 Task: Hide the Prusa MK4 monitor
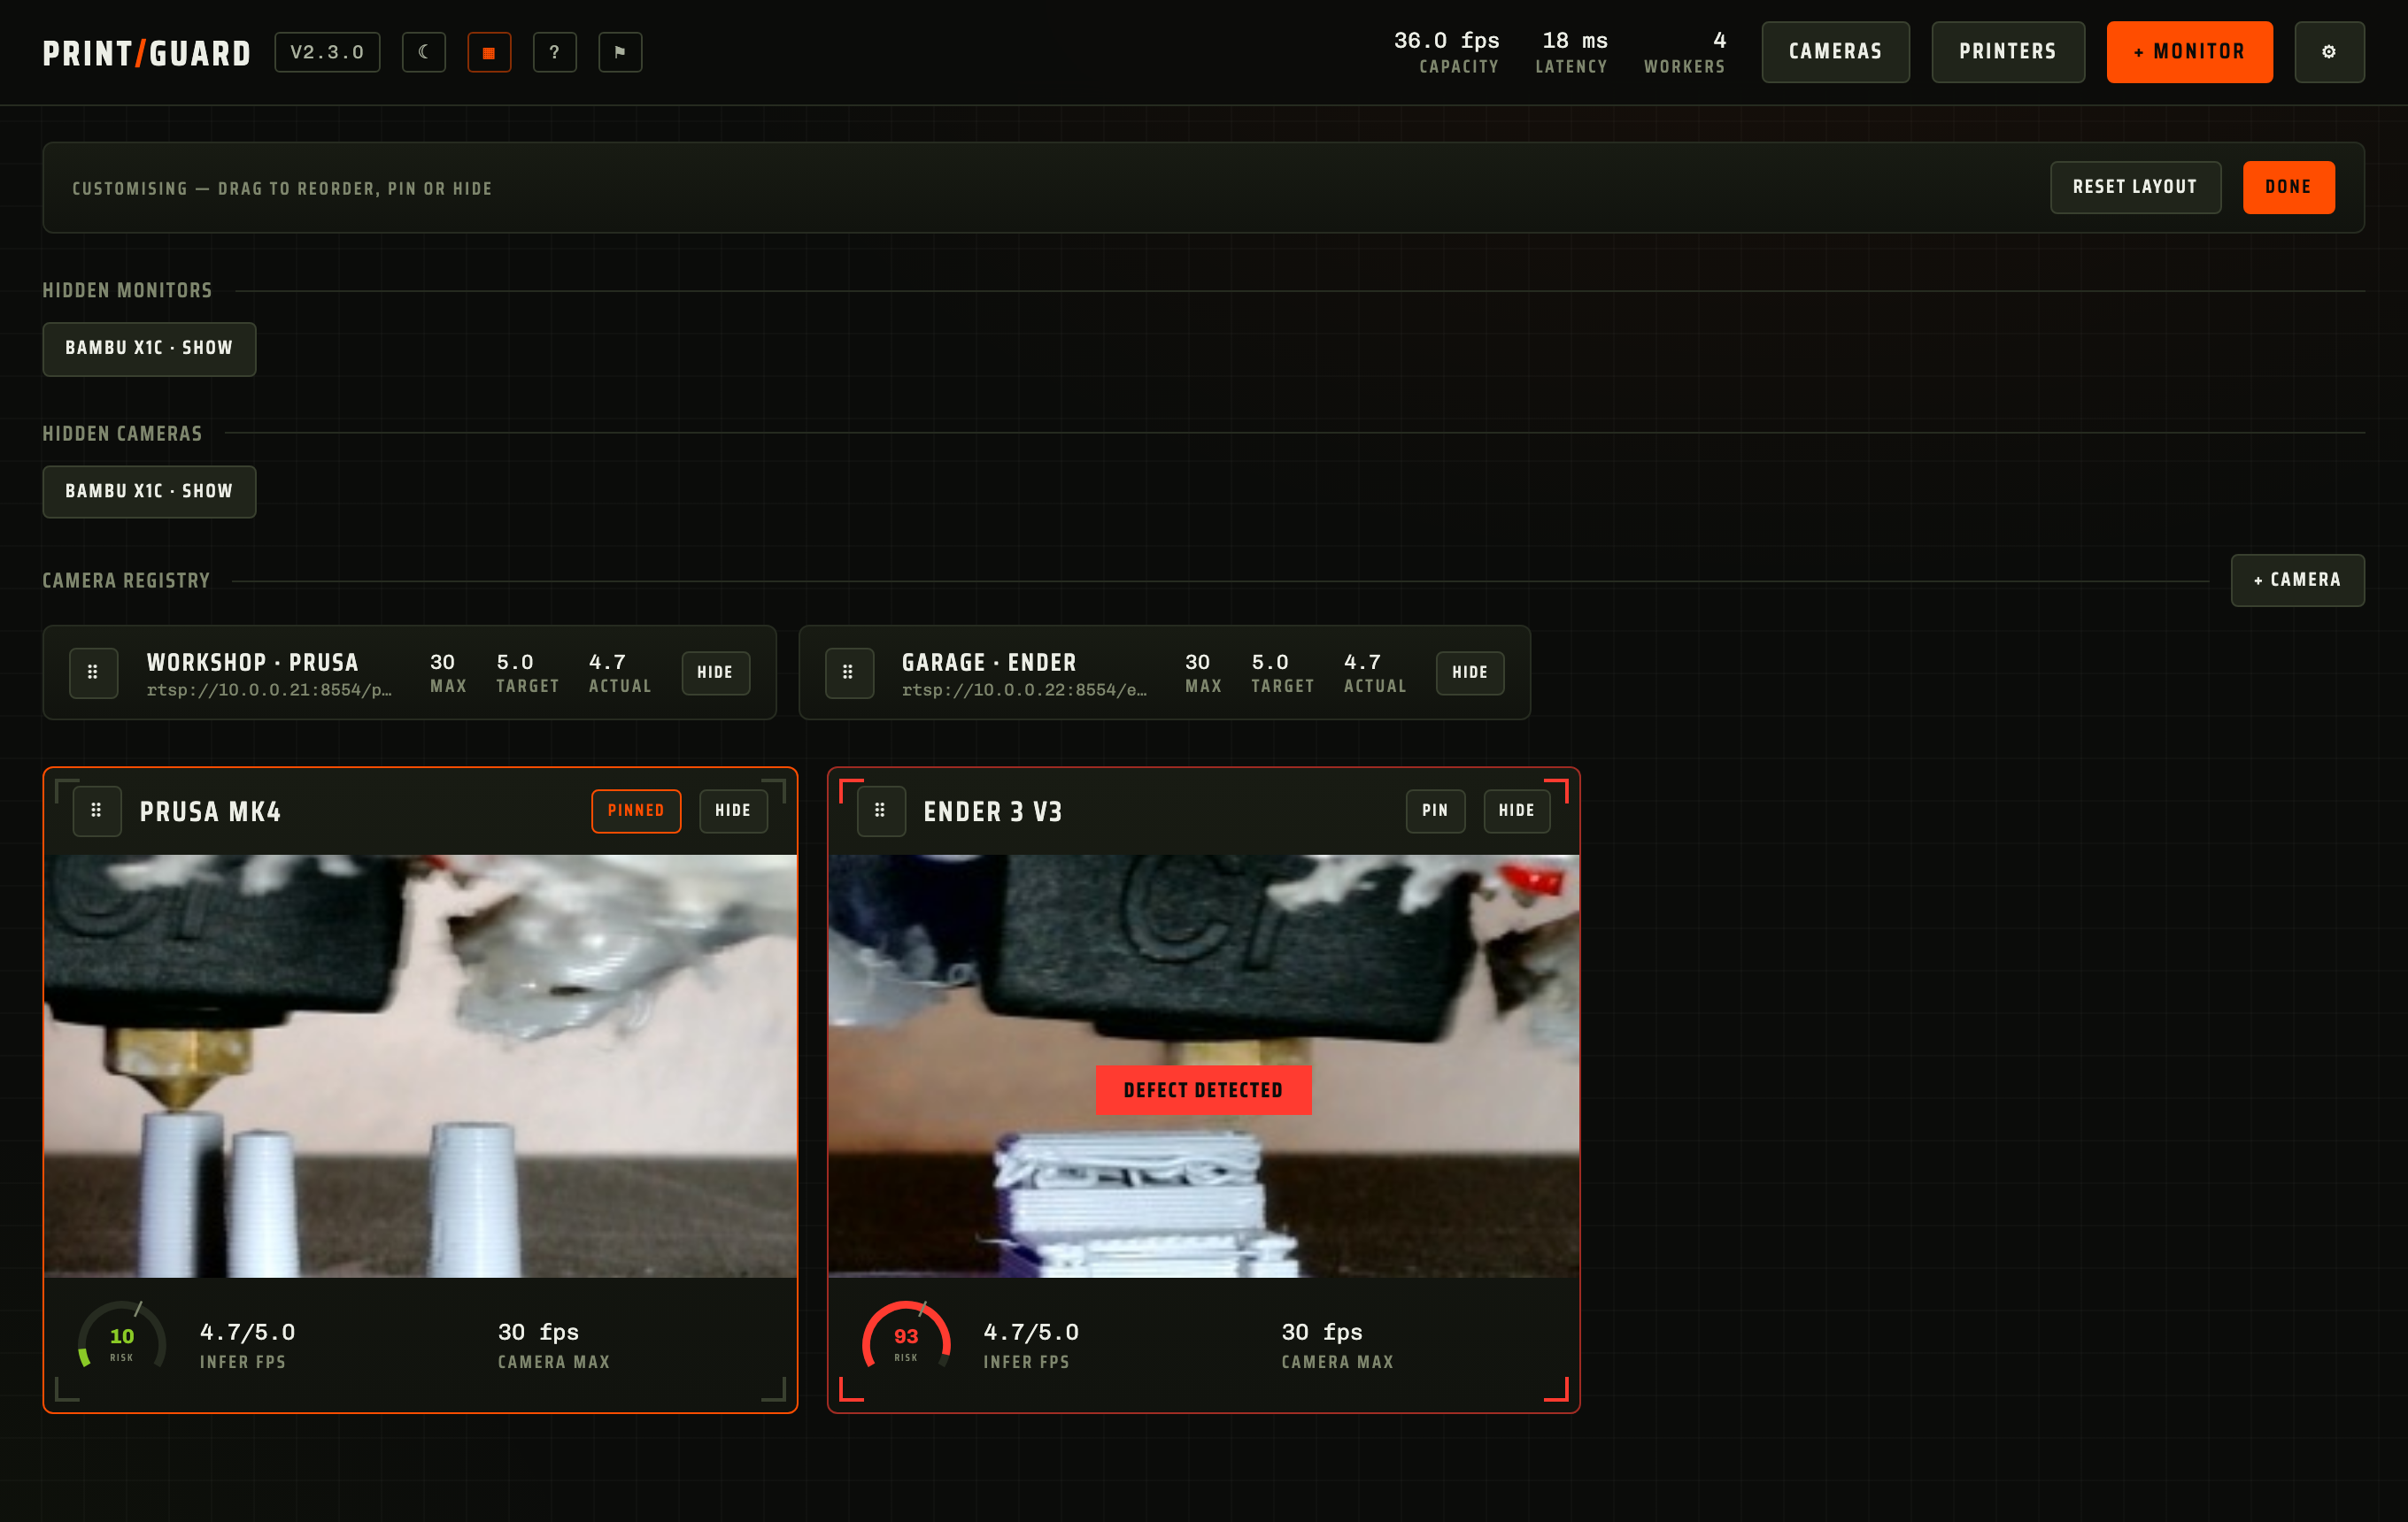733,811
